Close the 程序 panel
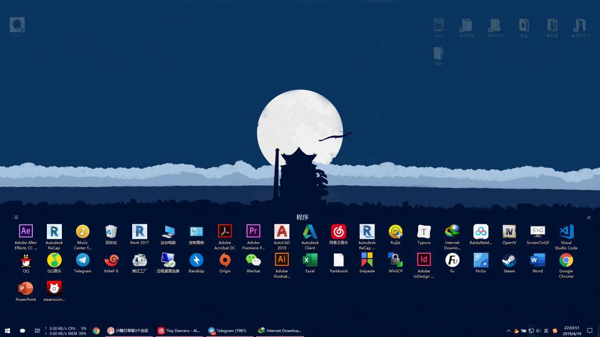Viewport: 600px width, 337px height. 589,217
